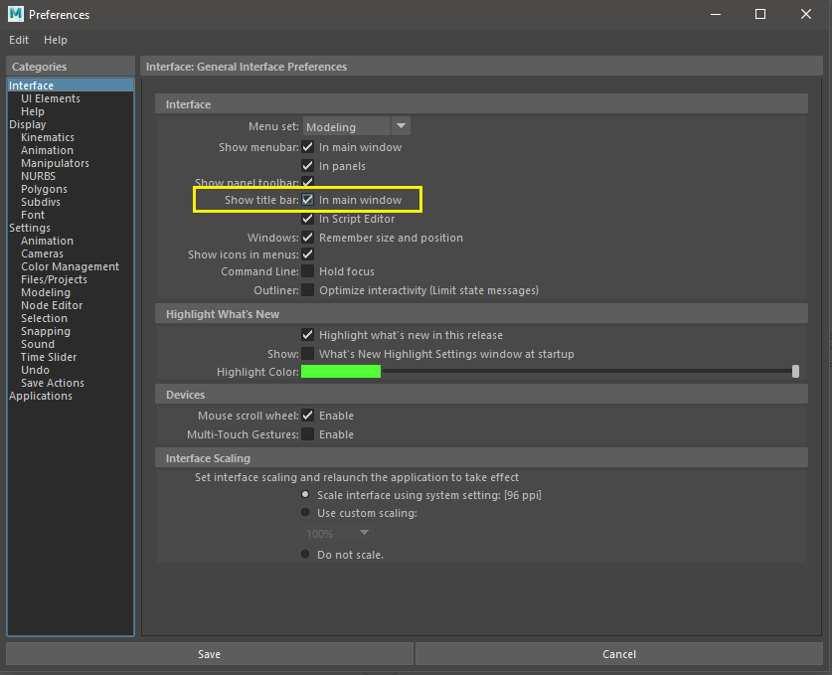Open the Node Editor preferences category
The image size is (832, 675).
click(x=51, y=304)
